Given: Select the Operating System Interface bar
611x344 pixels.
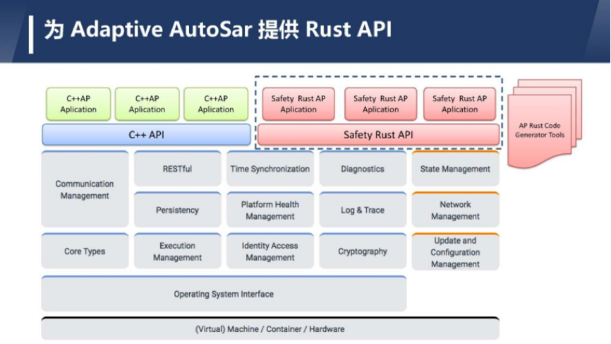Looking at the screenshot, I should (224, 294).
